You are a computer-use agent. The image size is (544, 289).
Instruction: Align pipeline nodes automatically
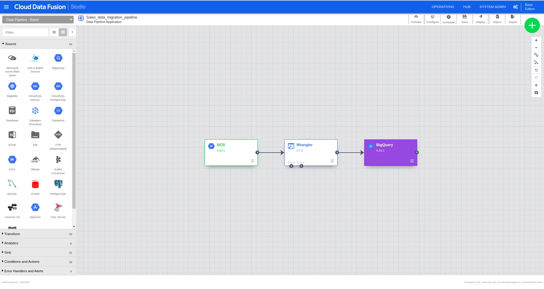[536, 62]
